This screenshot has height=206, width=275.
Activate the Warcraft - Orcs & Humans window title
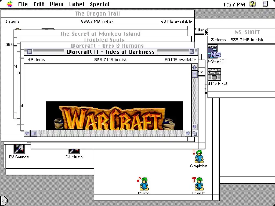click(107, 46)
